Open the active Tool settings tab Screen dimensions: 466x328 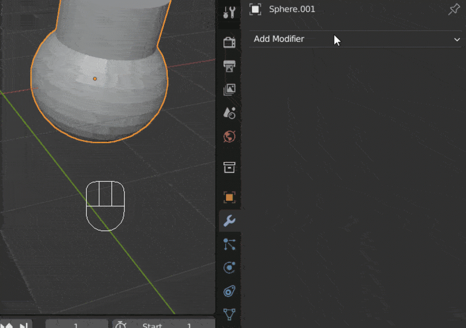point(230,12)
